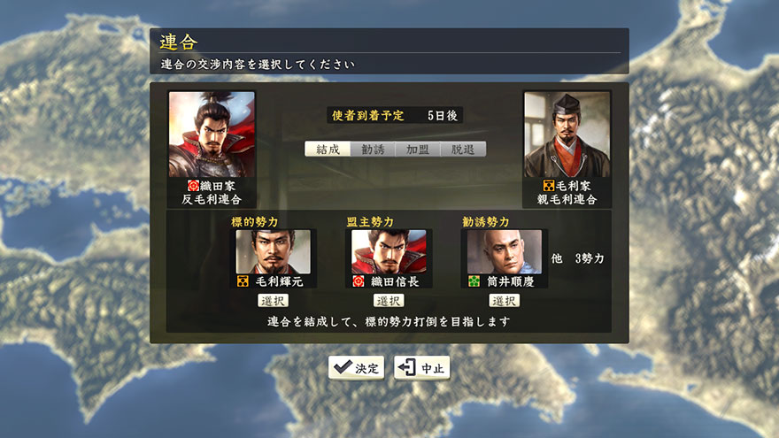Open the 加盟 tab
The image size is (779, 438).
(x=417, y=149)
